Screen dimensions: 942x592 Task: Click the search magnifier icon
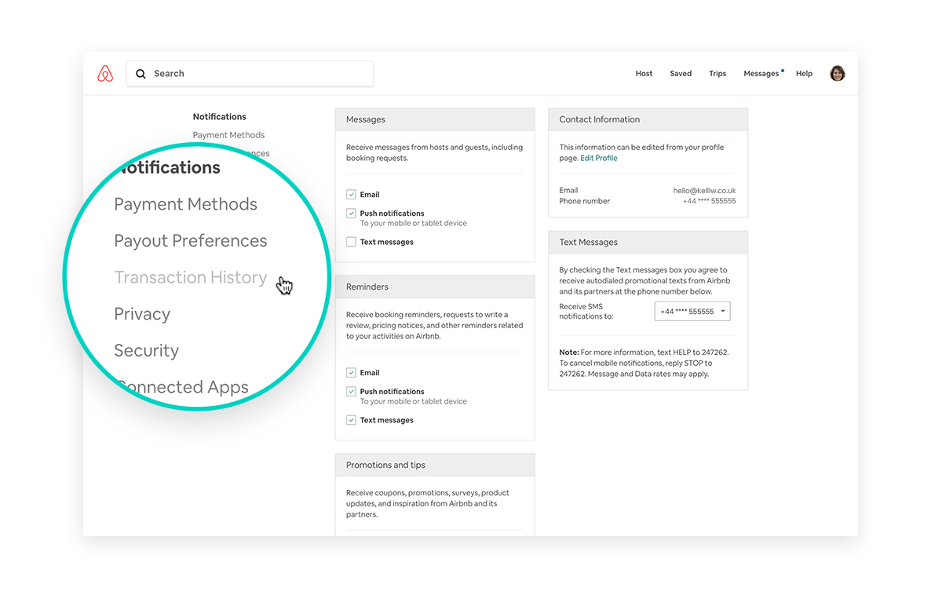[x=141, y=74]
